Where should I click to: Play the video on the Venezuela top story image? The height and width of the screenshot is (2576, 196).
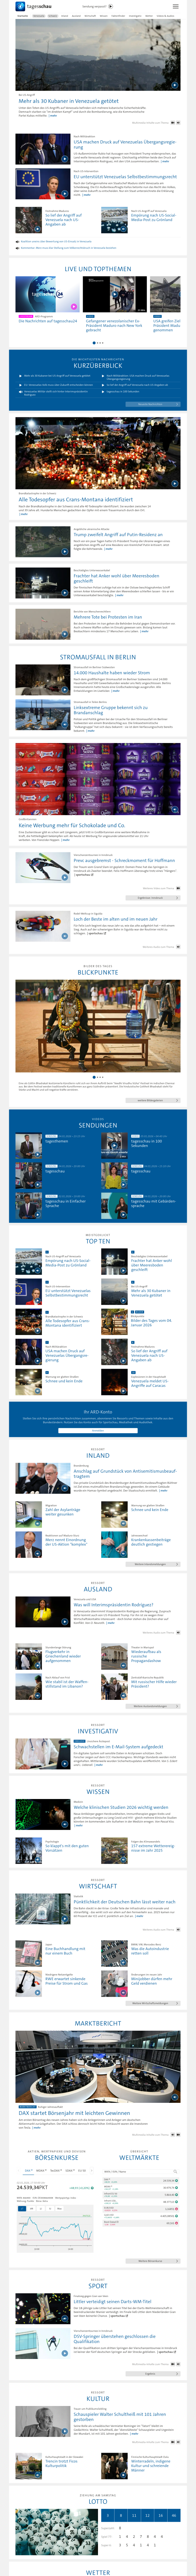coord(175,85)
